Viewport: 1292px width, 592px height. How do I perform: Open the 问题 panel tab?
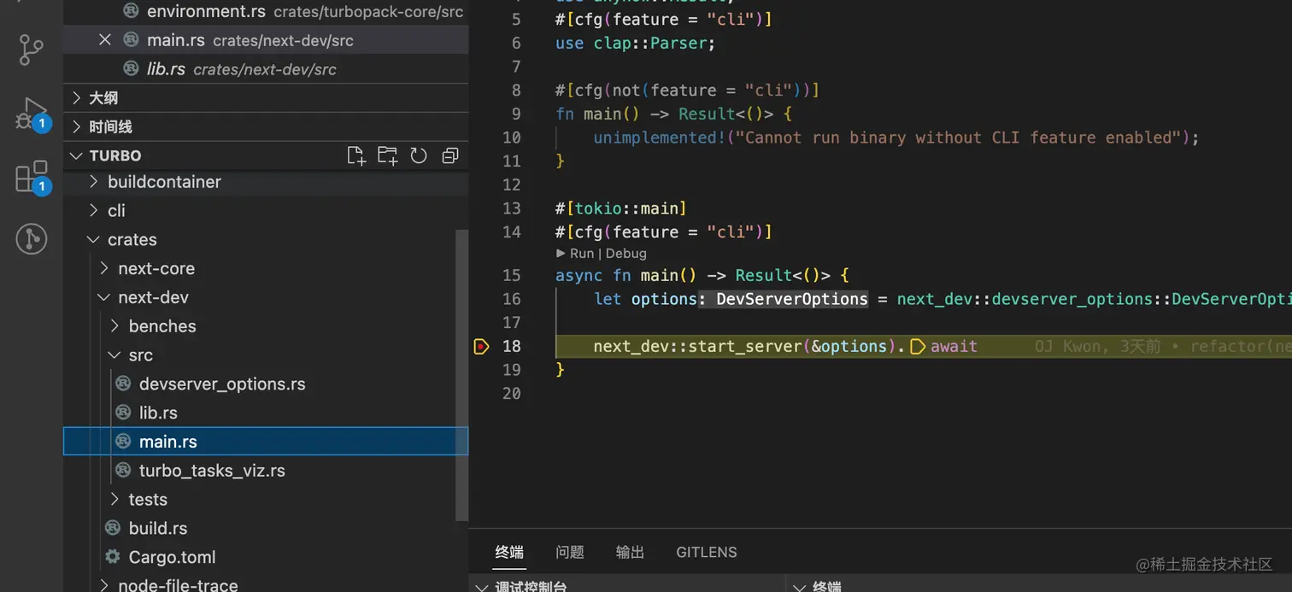pyautogui.click(x=569, y=552)
